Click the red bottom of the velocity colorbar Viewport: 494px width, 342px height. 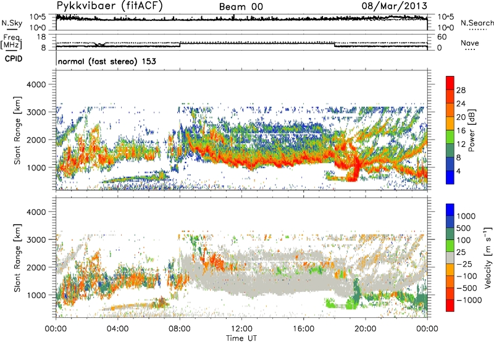[x=450, y=306]
